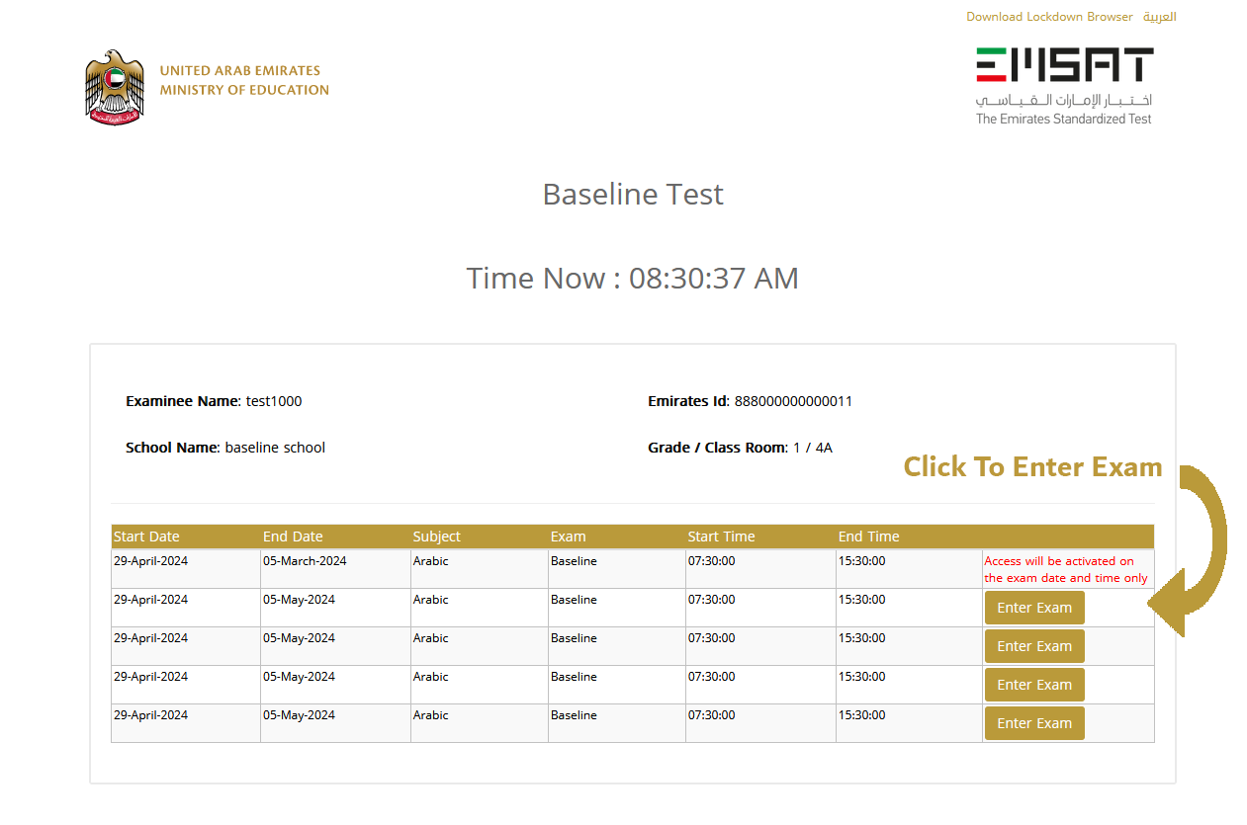Click Enter Exam on the second table row
1247x825 pixels.
tap(1033, 607)
